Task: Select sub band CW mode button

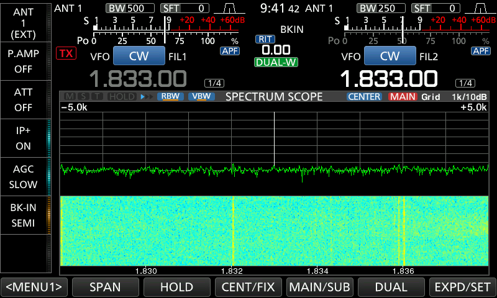Action: point(390,56)
